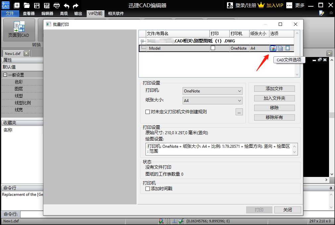Click the 添加文件 button
The height and width of the screenshot is (225, 335).
[x=274, y=88]
